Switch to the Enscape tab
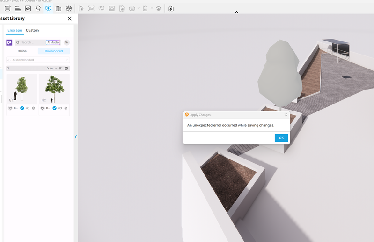 pyautogui.click(x=15, y=30)
